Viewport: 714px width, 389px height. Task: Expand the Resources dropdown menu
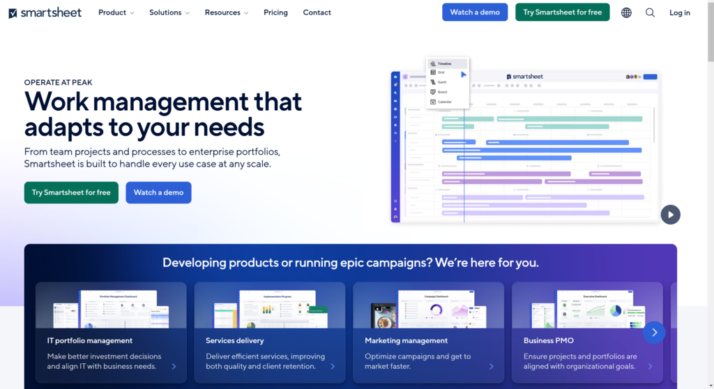[x=227, y=13]
